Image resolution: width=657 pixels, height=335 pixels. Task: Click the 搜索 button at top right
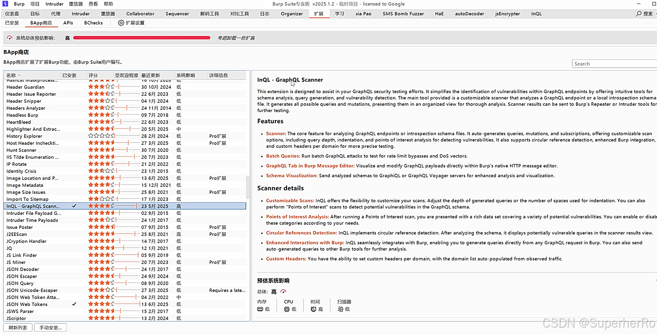pos(644,14)
